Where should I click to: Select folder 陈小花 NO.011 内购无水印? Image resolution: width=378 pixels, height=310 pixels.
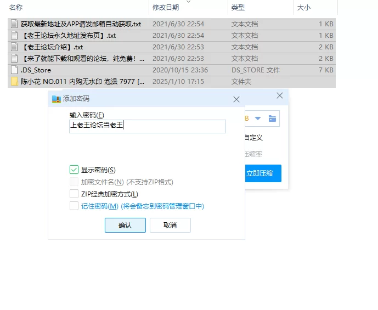tap(82, 82)
